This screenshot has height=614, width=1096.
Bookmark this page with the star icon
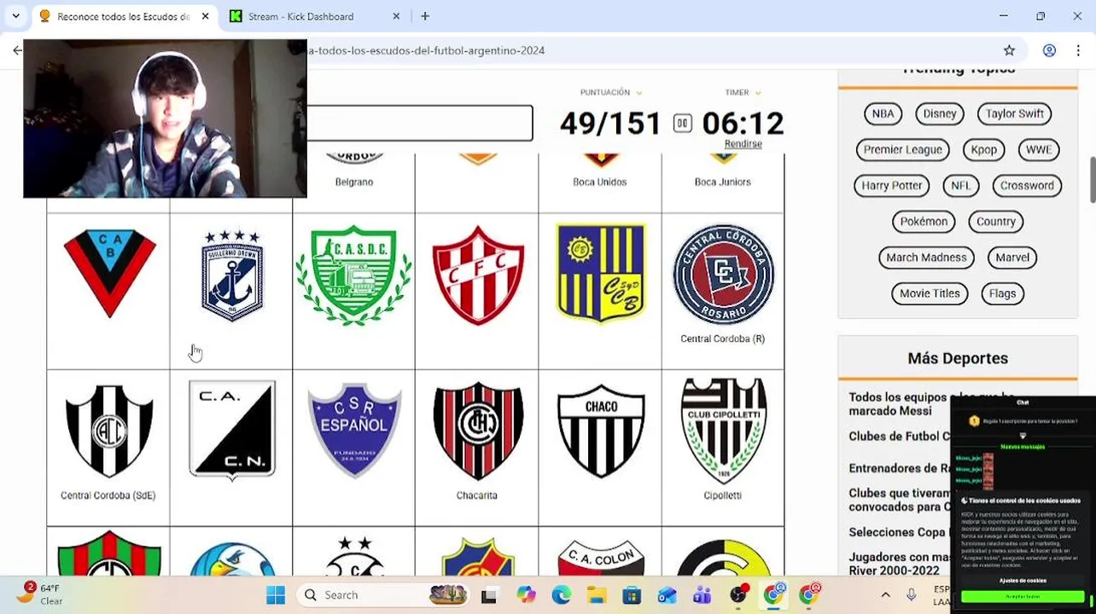[1009, 50]
